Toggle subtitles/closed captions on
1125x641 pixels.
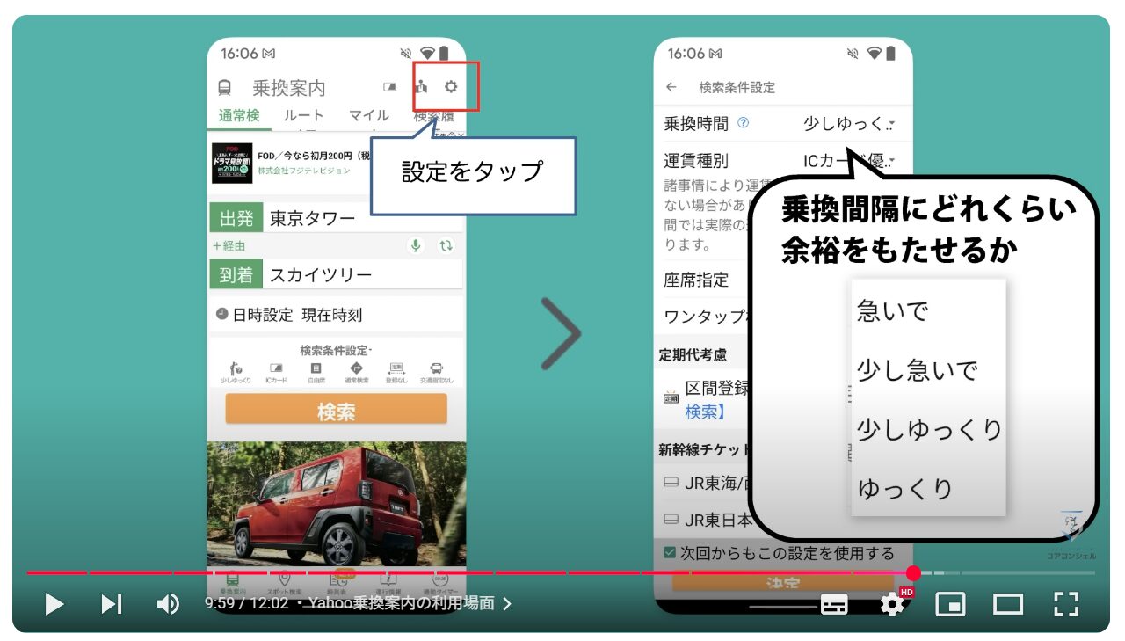click(x=834, y=604)
